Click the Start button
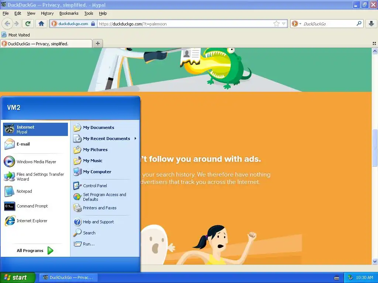Viewport: 378px width, 283px height. click(17, 277)
